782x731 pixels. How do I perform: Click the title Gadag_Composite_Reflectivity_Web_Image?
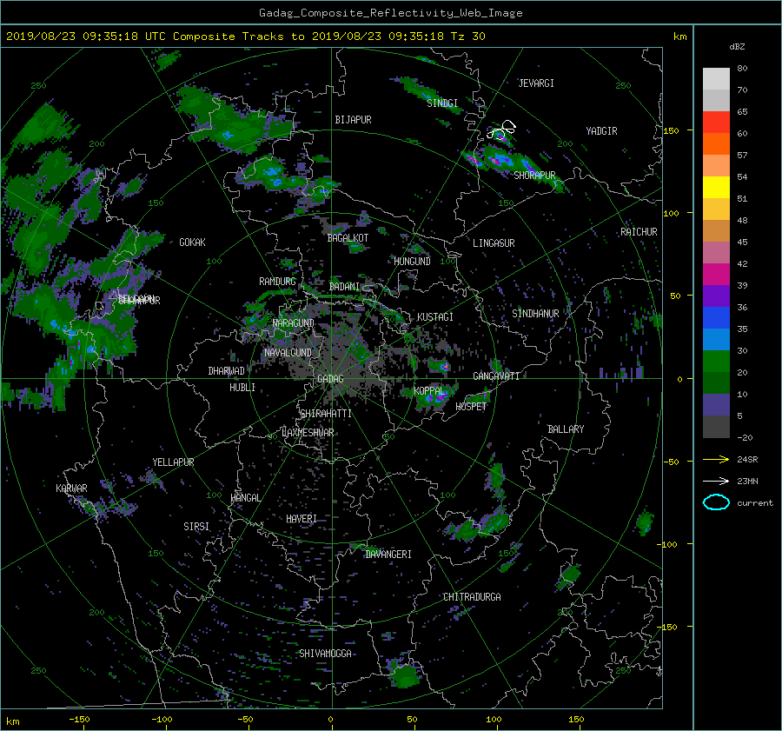pos(390,13)
